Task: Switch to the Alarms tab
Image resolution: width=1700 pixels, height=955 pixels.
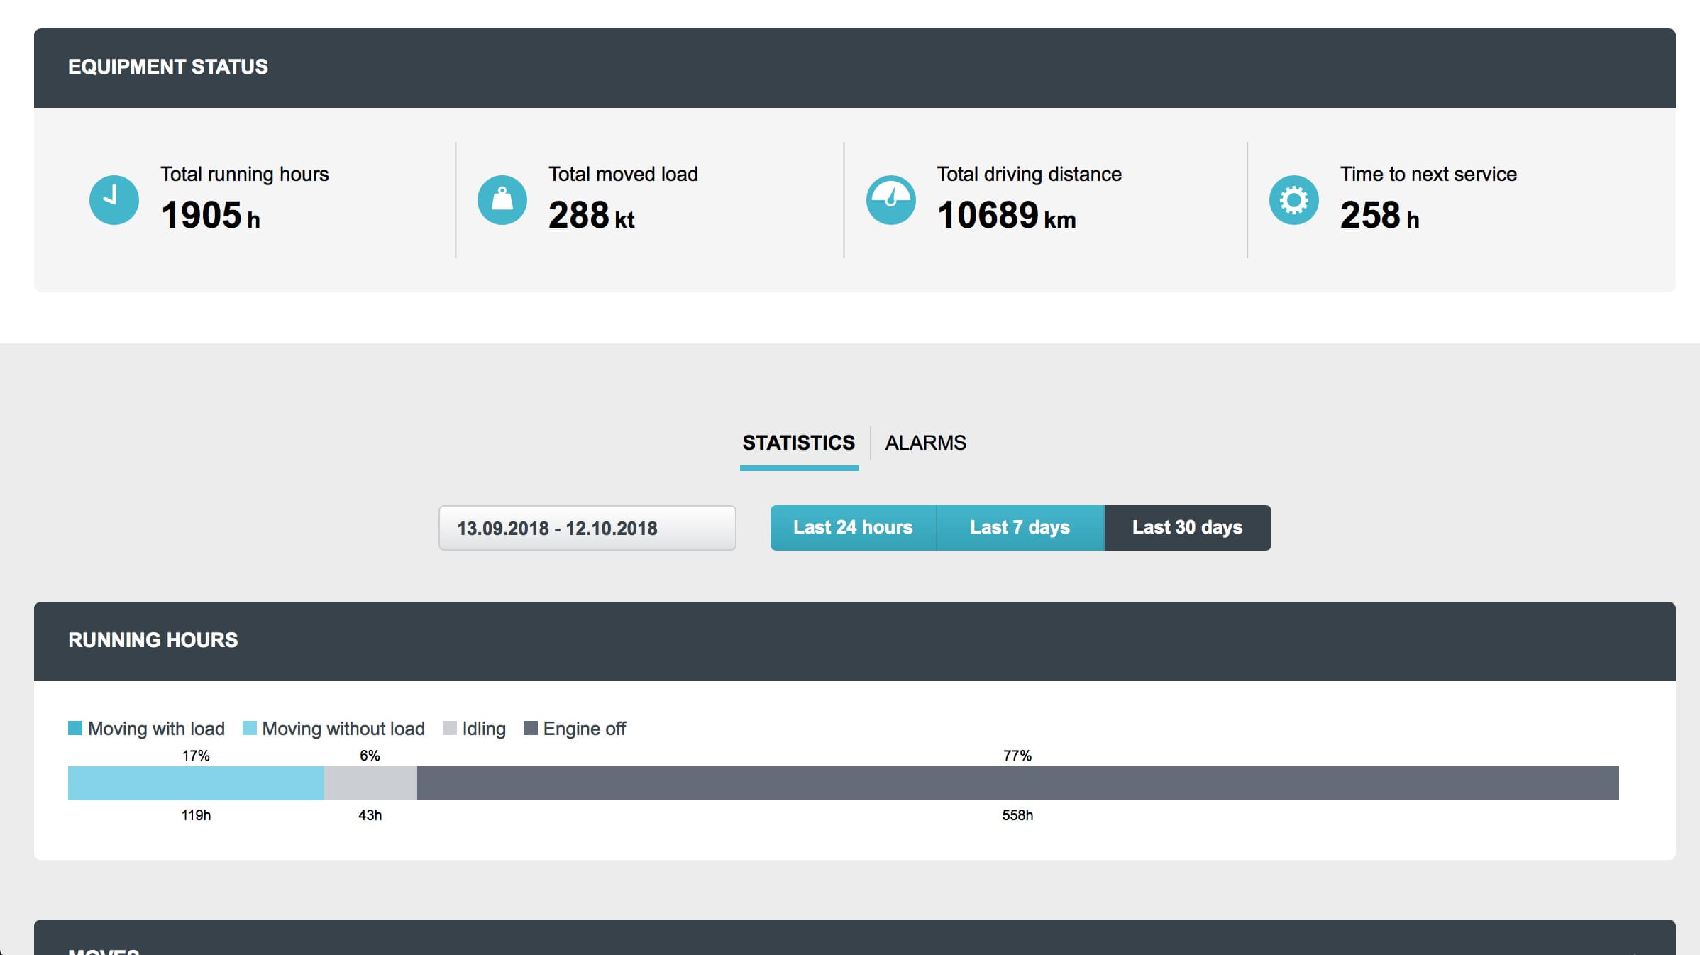Action: pyautogui.click(x=925, y=443)
